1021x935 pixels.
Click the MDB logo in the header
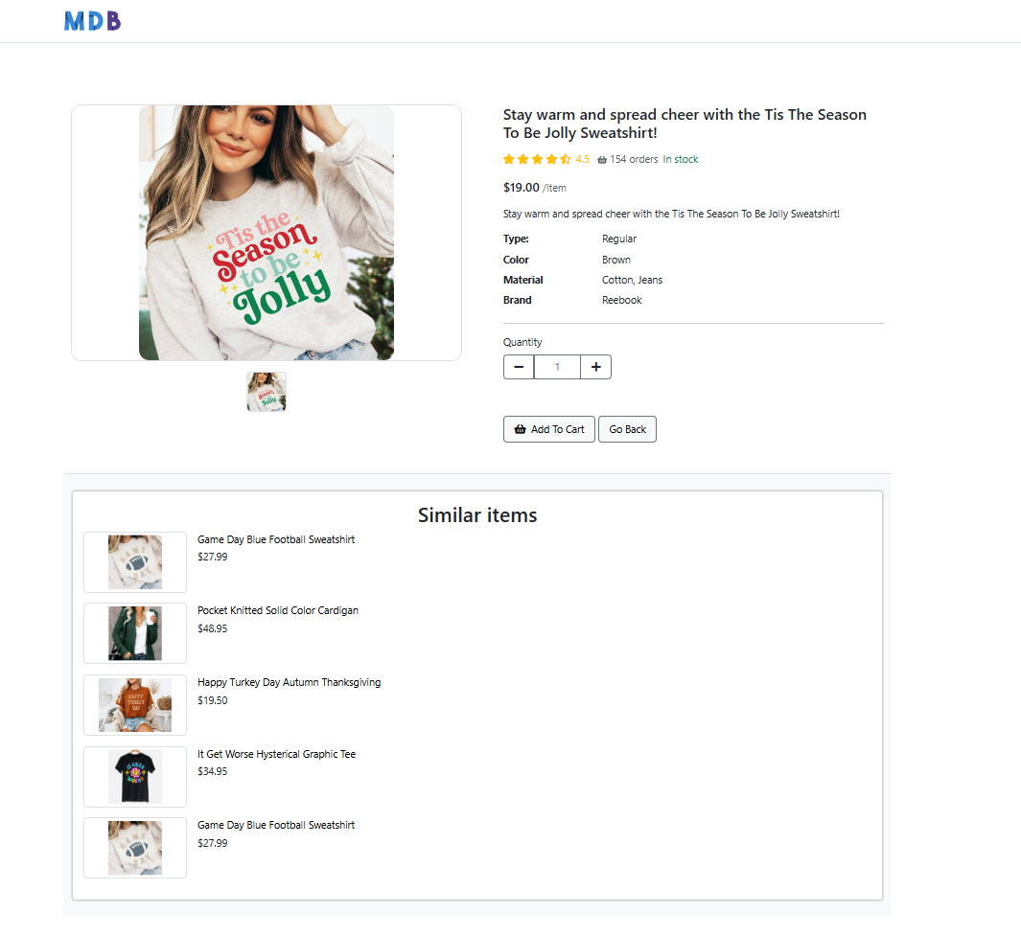pyautogui.click(x=92, y=20)
